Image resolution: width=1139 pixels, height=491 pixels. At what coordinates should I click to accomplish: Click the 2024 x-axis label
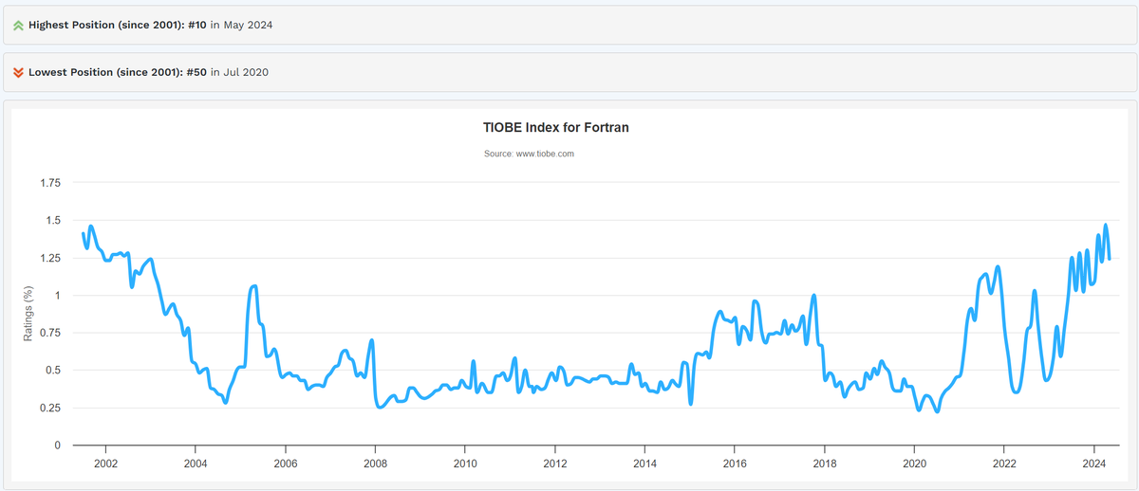tap(1094, 464)
